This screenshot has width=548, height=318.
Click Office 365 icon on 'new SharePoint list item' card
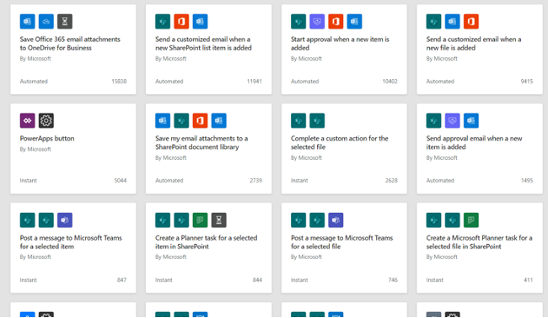181,21
